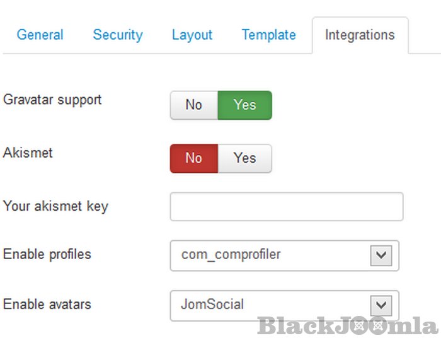Click the Akismet label text
The width and height of the screenshot is (441, 338).
pos(27,153)
